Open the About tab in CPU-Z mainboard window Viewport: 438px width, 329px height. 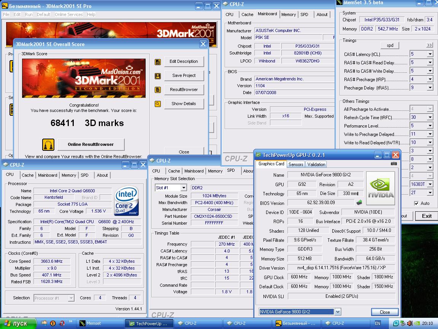click(322, 14)
